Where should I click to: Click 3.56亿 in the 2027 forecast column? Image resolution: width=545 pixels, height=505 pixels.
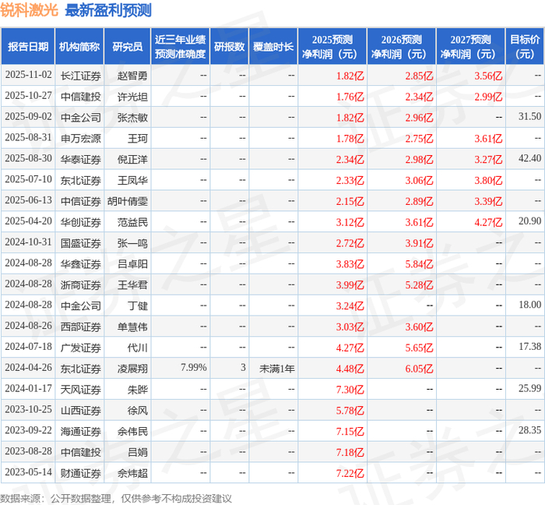488,76
